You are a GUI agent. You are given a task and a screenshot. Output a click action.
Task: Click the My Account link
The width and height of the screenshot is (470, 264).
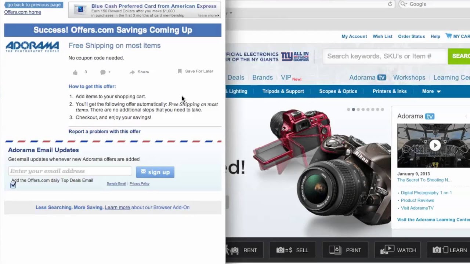(x=354, y=36)
